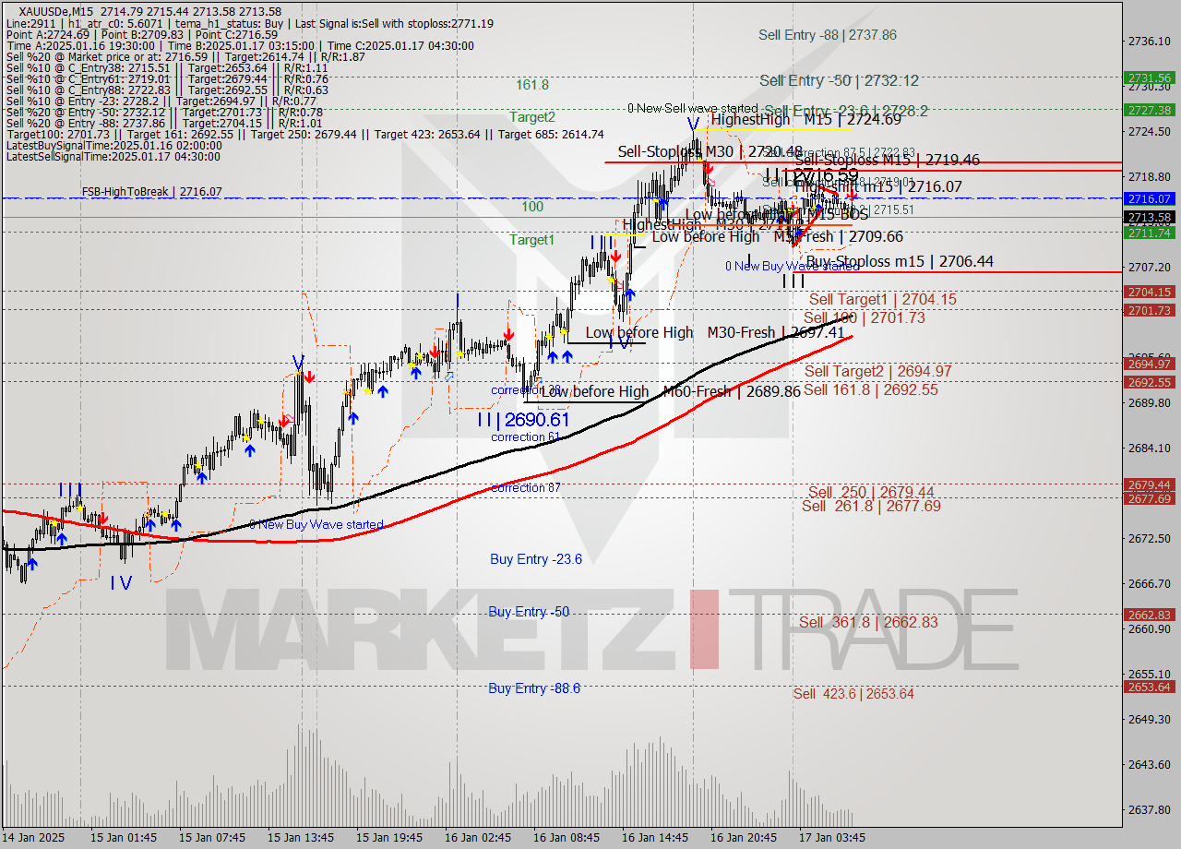This screenshot has height=849, width=1181.
Task: Select the 'Sell 250 | 2679.44' label
Action: coord(871,492)
